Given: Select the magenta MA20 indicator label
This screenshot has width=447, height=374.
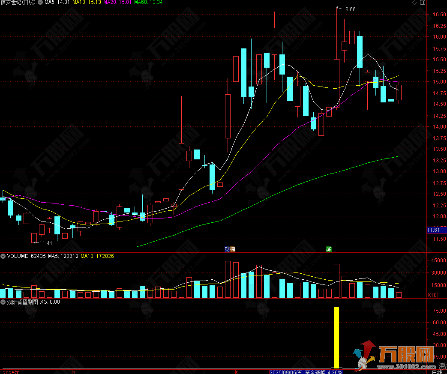Looking at the screenshot, I should point(117,3).
